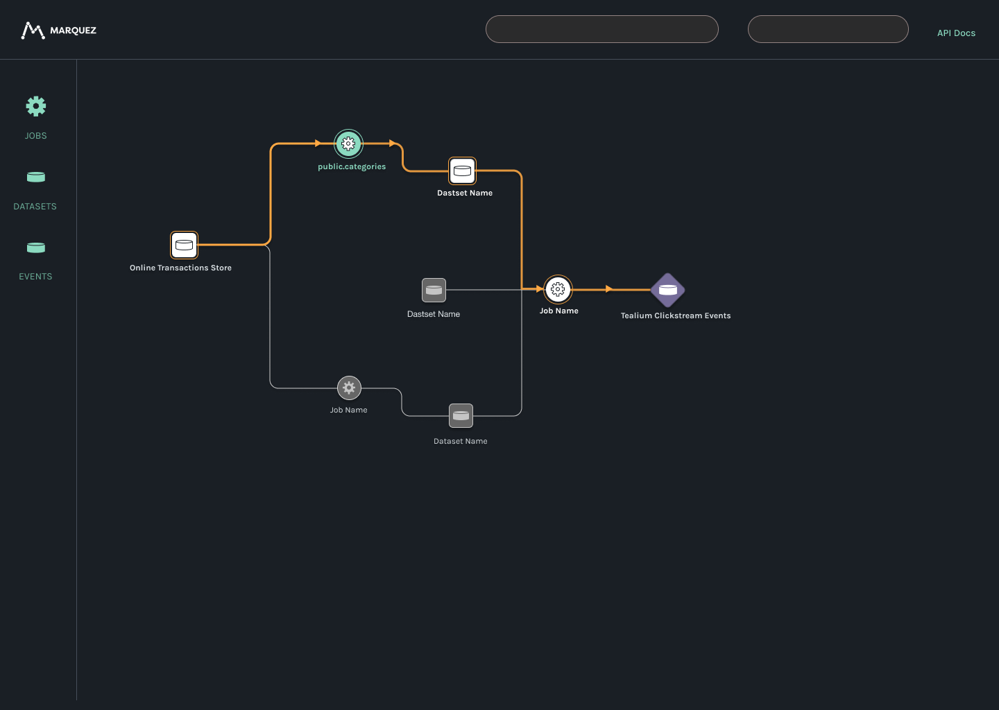Click the JOBS label in sidebar
Image resolution: width=999 pixels, height=710 pixels.
pos(35,135)
